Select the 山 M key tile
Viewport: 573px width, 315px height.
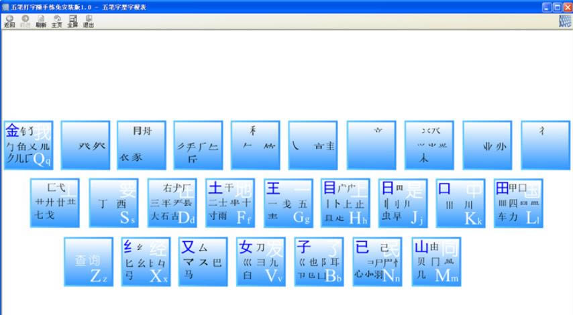[436, 261]
